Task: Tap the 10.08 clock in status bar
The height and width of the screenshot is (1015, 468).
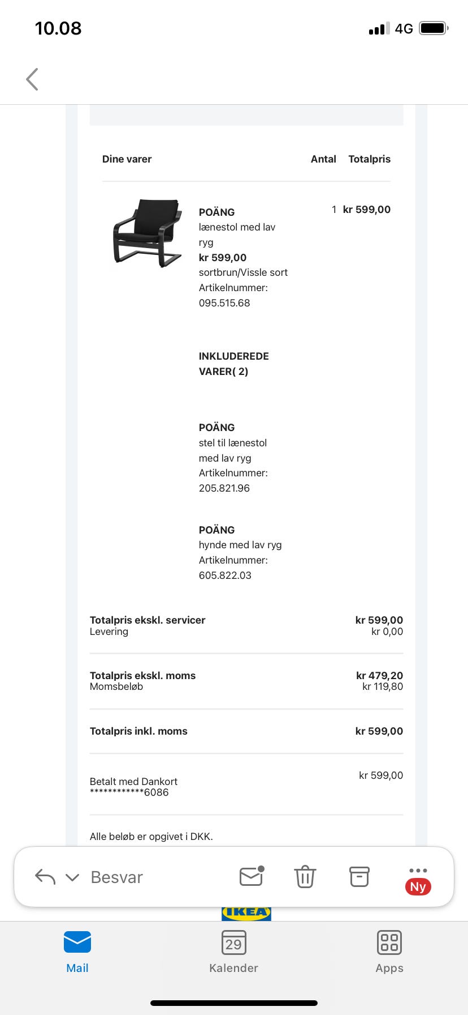Action: [x=58, y=28]
